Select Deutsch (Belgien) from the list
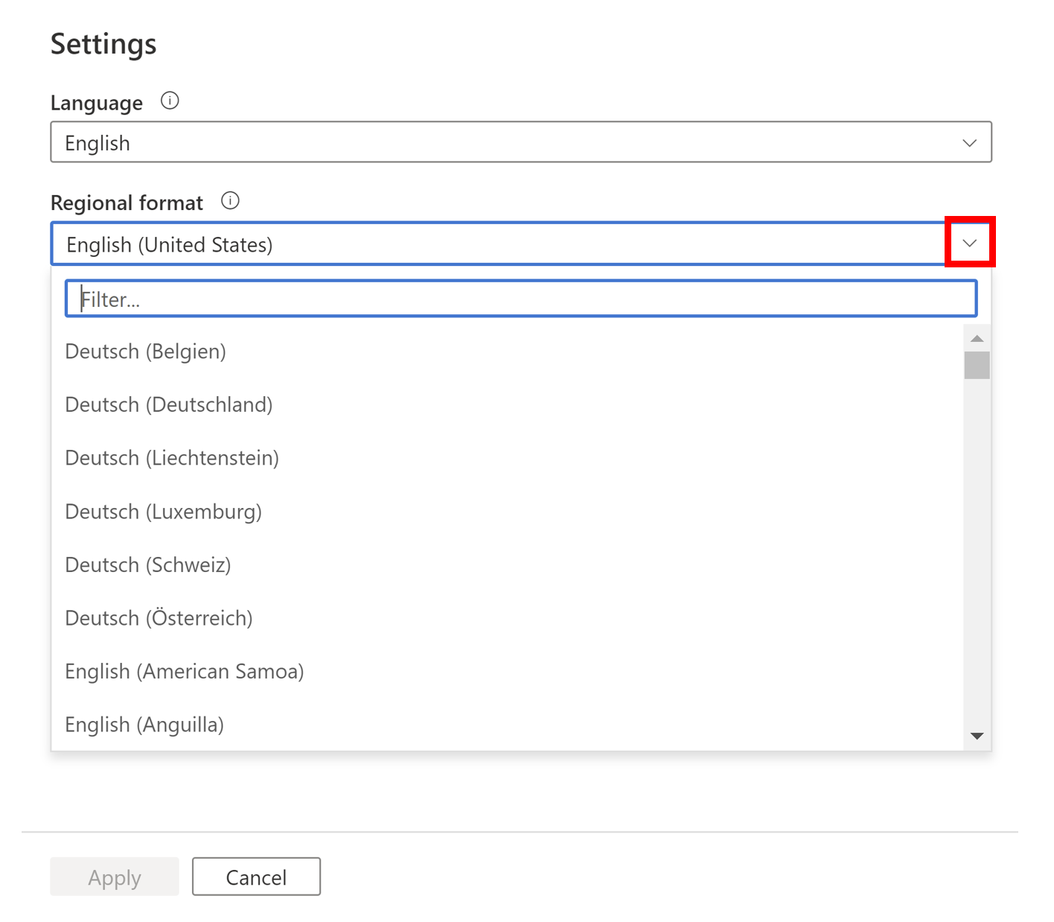 [146, 352]
